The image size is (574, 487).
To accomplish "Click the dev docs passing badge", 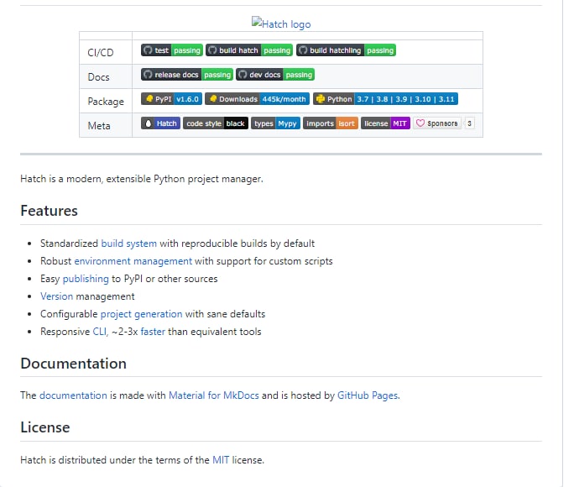I will point(275,75).
